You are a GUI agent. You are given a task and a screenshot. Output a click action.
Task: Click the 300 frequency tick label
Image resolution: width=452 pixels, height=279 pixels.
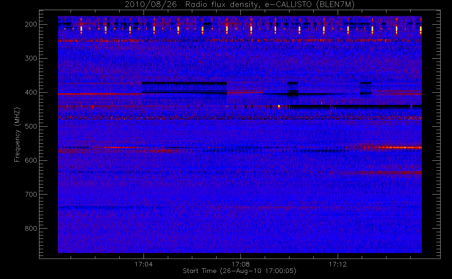31,58
